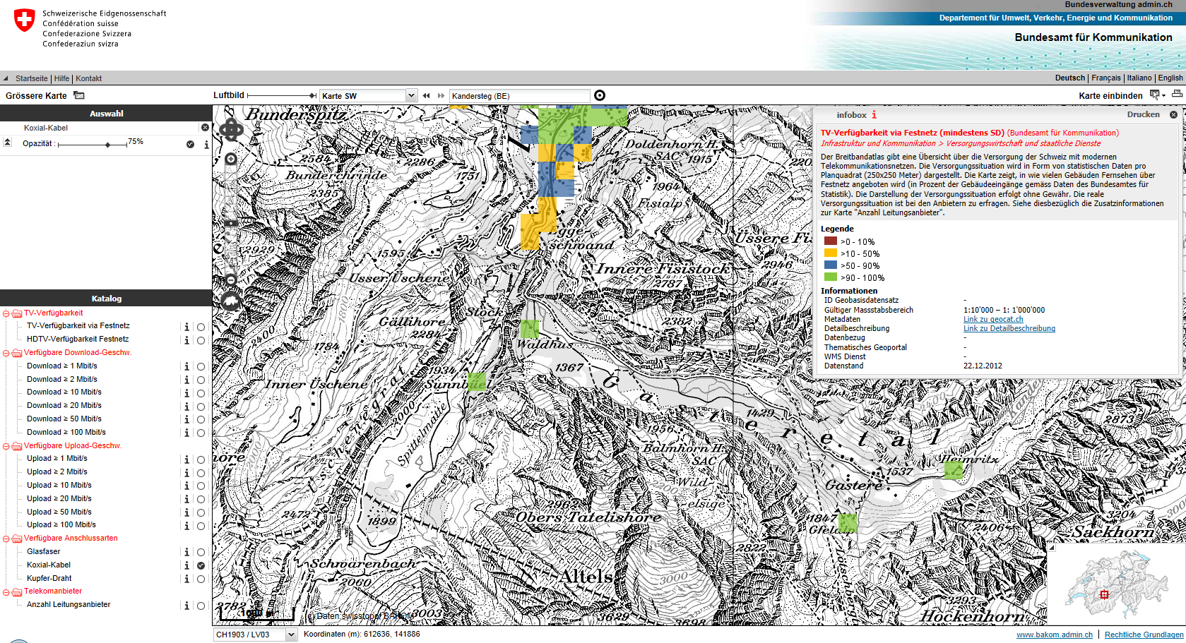Collapse Verfügbare Upload-Geschw. folder

click(x=6, y=446)
